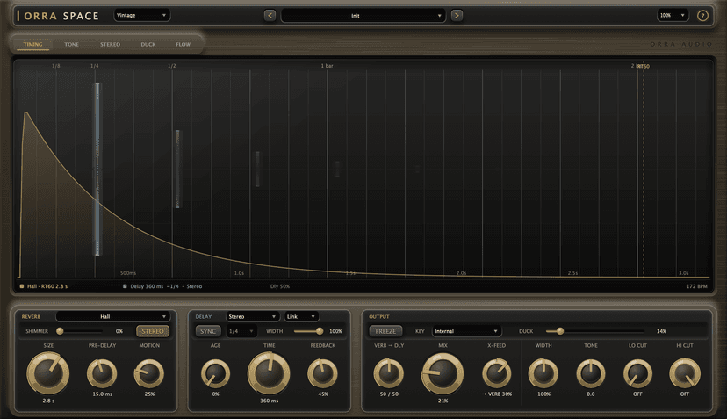This screenshot has height=419, width=727.
Task: Click the Pre-Delay knob
Action: pos(102,373)
